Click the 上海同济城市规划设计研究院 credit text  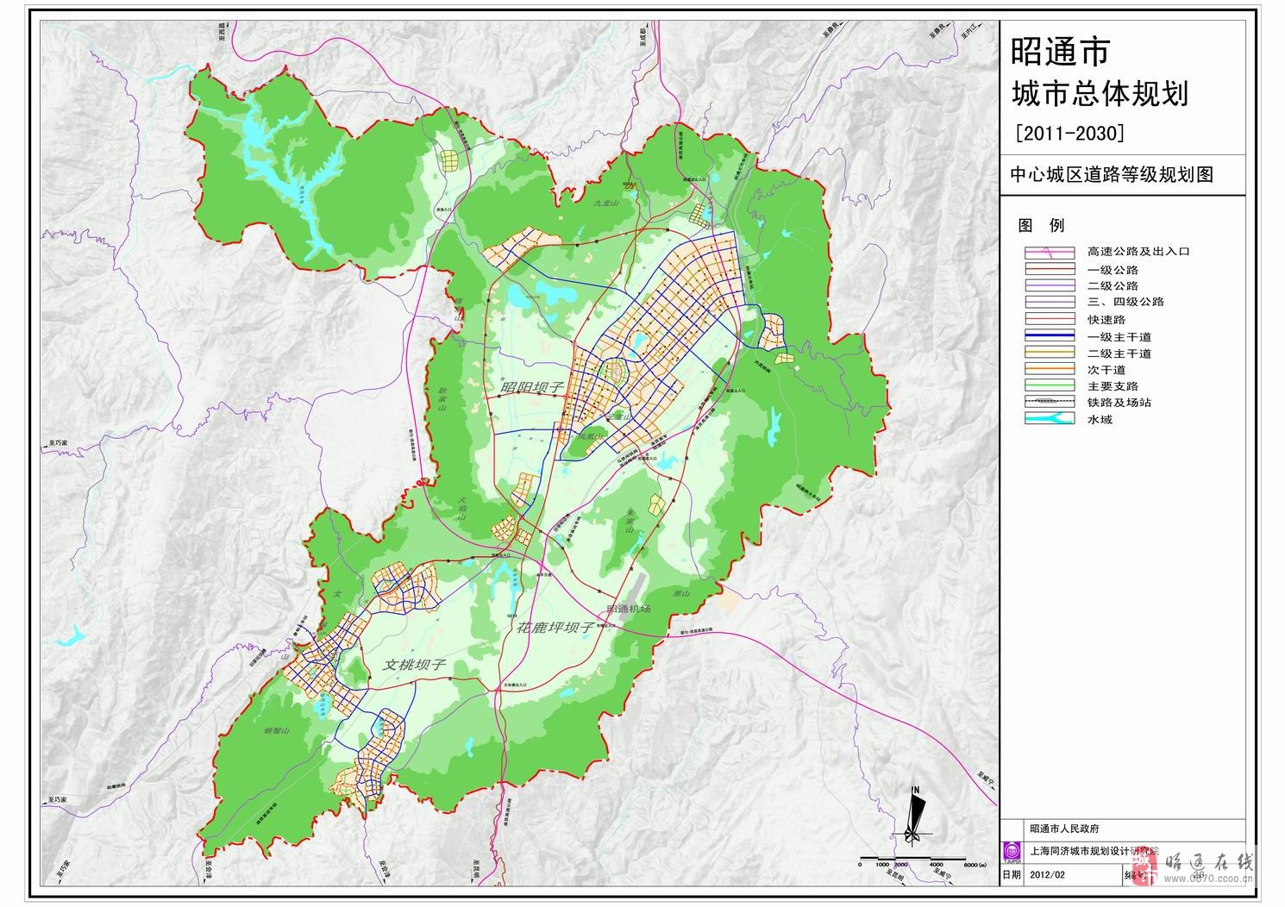tap(1096, 852)
